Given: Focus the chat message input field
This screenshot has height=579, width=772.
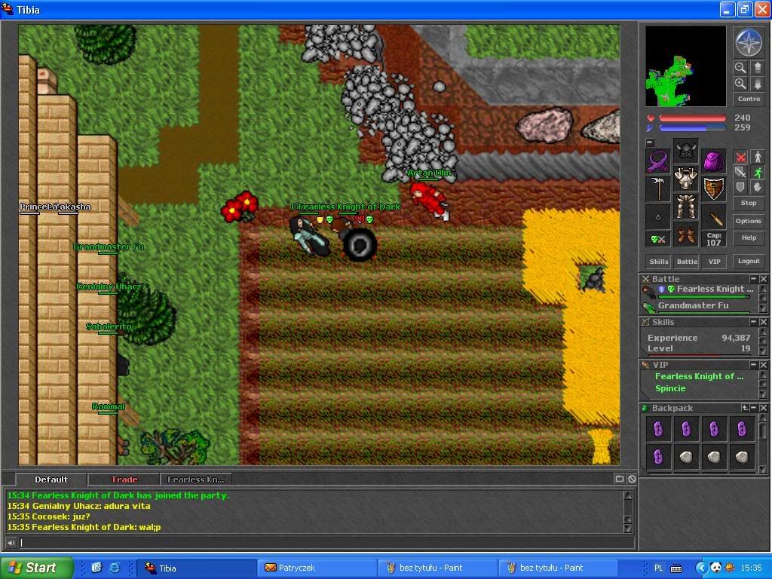Looking at the screenshot, I should click(x=326, y=543).
